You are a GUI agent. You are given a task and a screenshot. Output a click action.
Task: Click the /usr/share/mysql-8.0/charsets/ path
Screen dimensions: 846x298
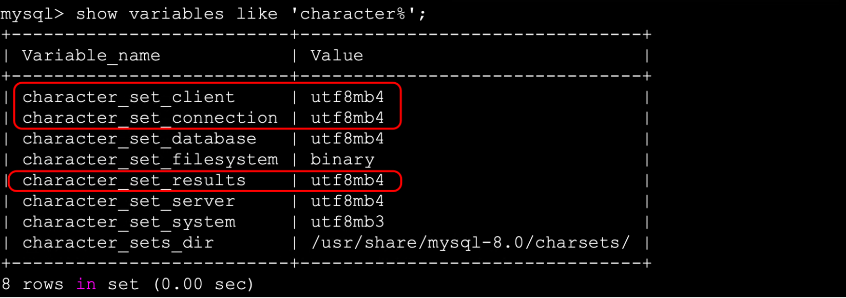470,243
